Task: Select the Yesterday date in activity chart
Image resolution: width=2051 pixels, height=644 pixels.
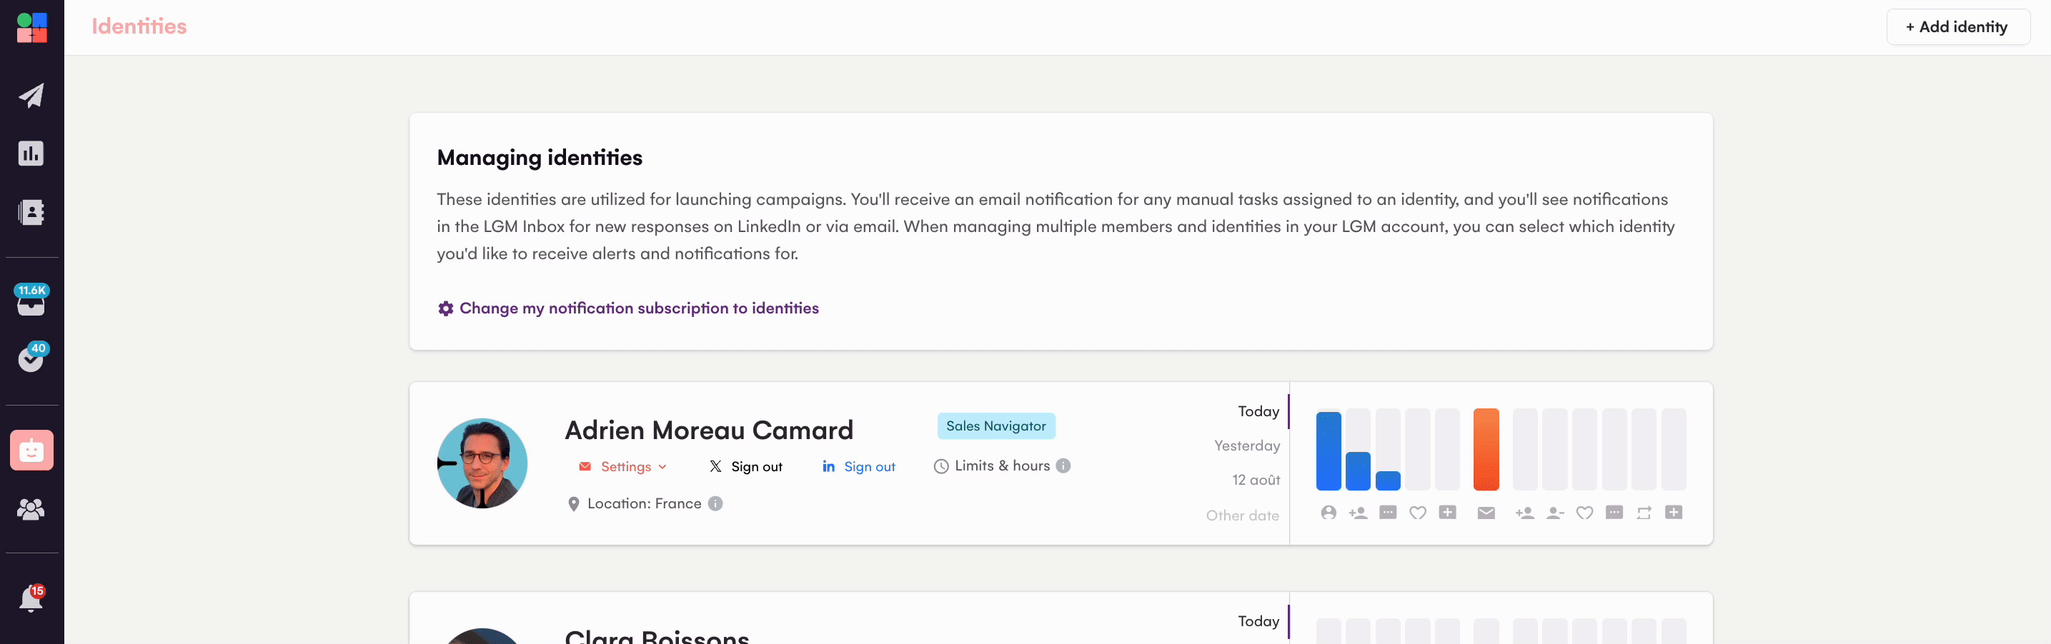Action: coord(1246,446)
